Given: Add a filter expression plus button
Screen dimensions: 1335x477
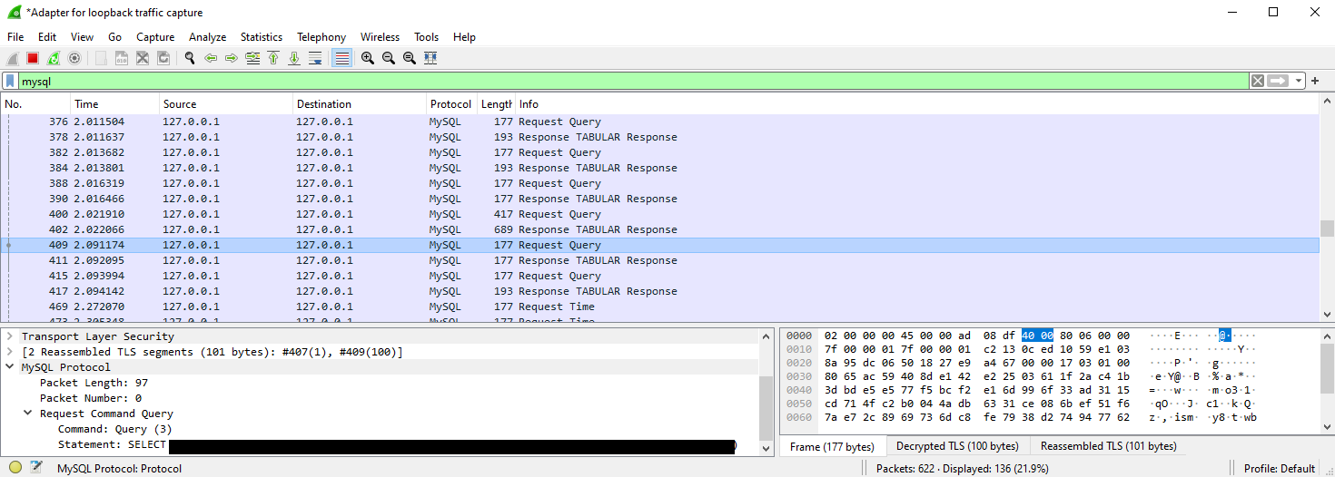Looking at the screenshot, I should click(1315, 81).
